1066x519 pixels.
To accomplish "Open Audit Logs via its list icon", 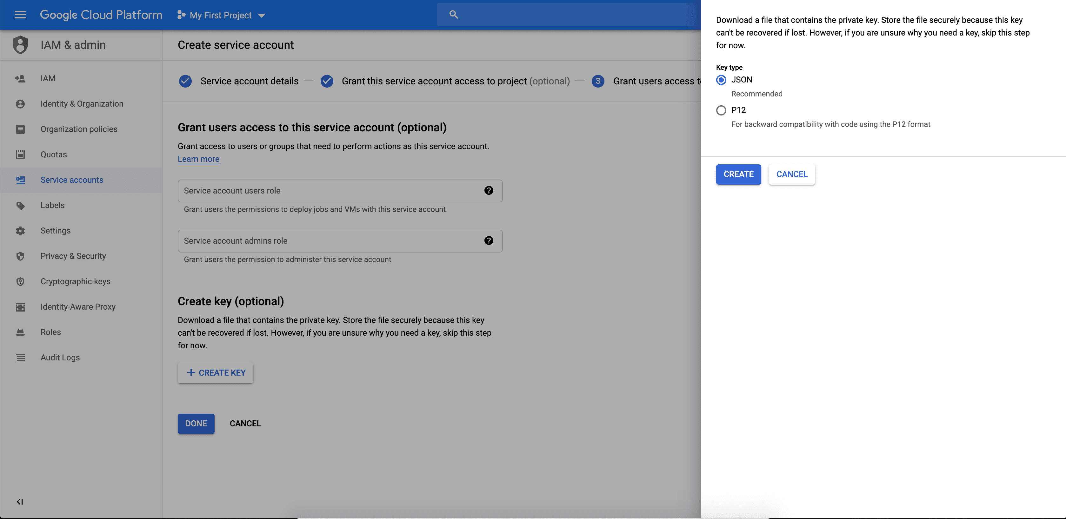I will point(20,357).
